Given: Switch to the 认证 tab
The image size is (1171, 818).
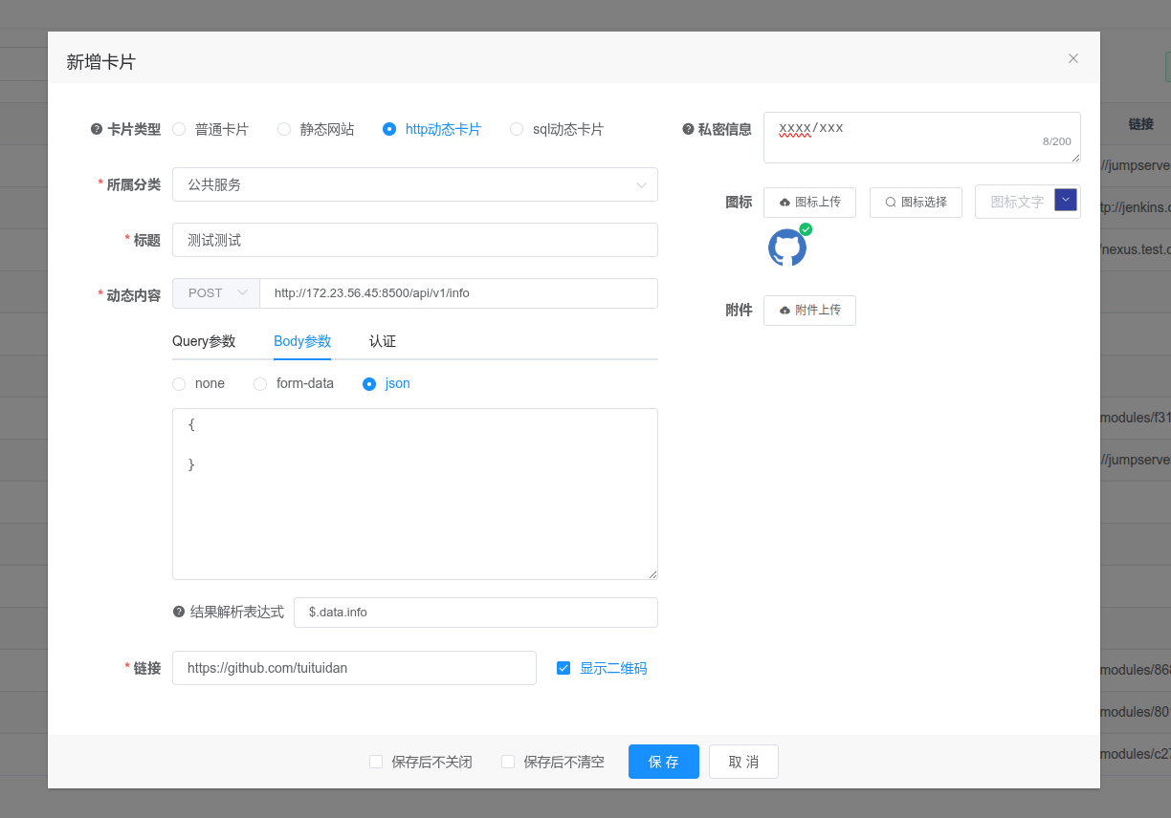Looking at the screenshot, I should [x=383, y=341].
